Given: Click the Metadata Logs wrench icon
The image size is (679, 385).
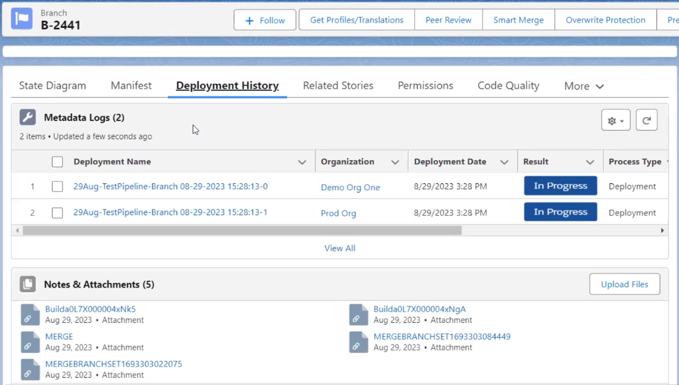Looking at the screenshot, I should [28, 117].
